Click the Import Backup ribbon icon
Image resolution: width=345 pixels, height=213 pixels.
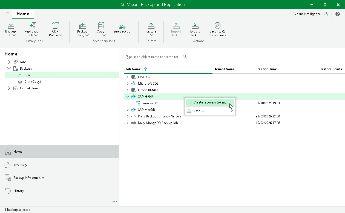coord(176,26)
